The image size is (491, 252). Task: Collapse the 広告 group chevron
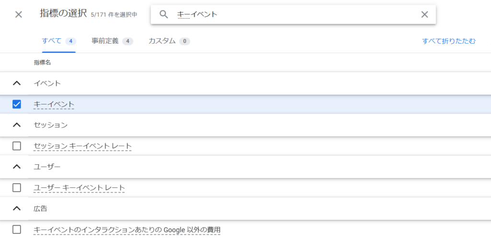point(17,208)
